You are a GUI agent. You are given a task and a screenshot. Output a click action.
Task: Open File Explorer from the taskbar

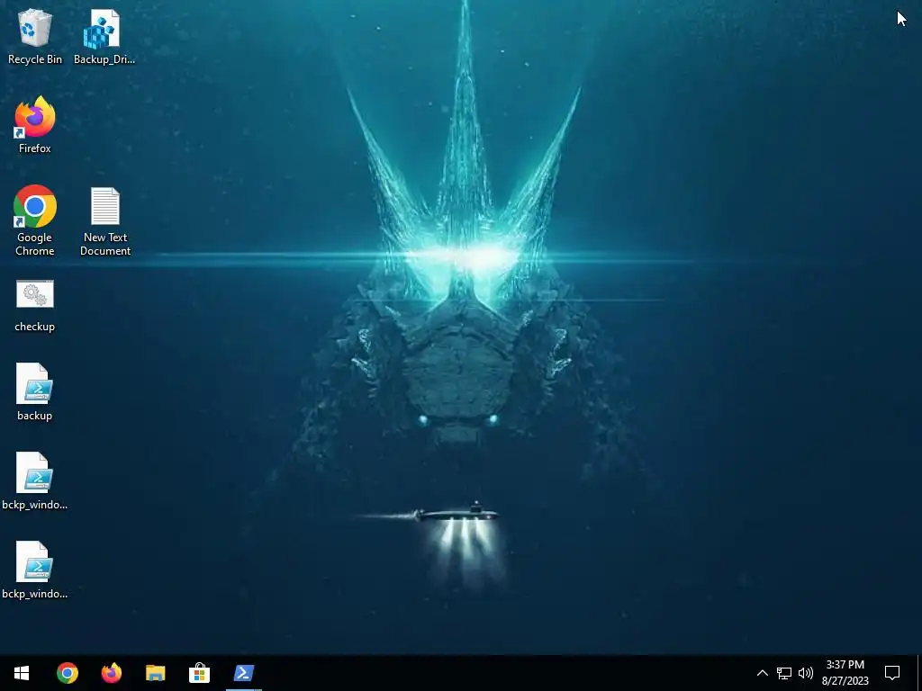click(x=155, y=673)
